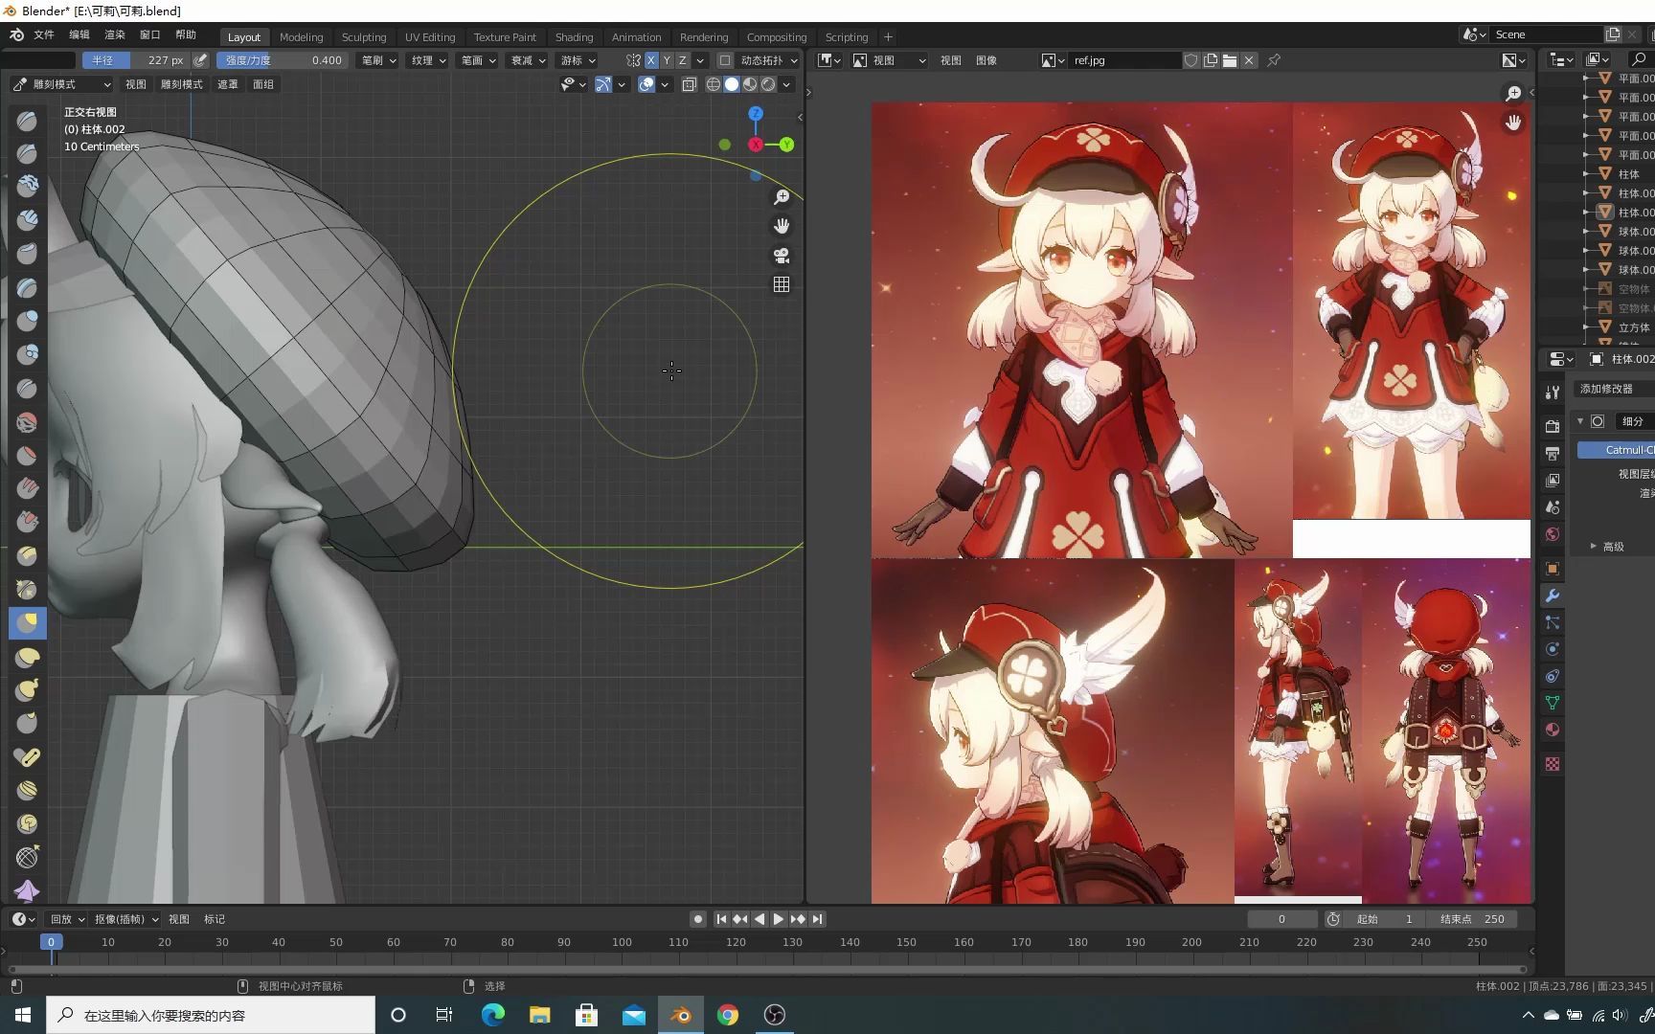Screen dimensions: 1655x1034
Task: Toggle camera view icon in viewport
Action: pyautogui.click(x=782, y=256)
